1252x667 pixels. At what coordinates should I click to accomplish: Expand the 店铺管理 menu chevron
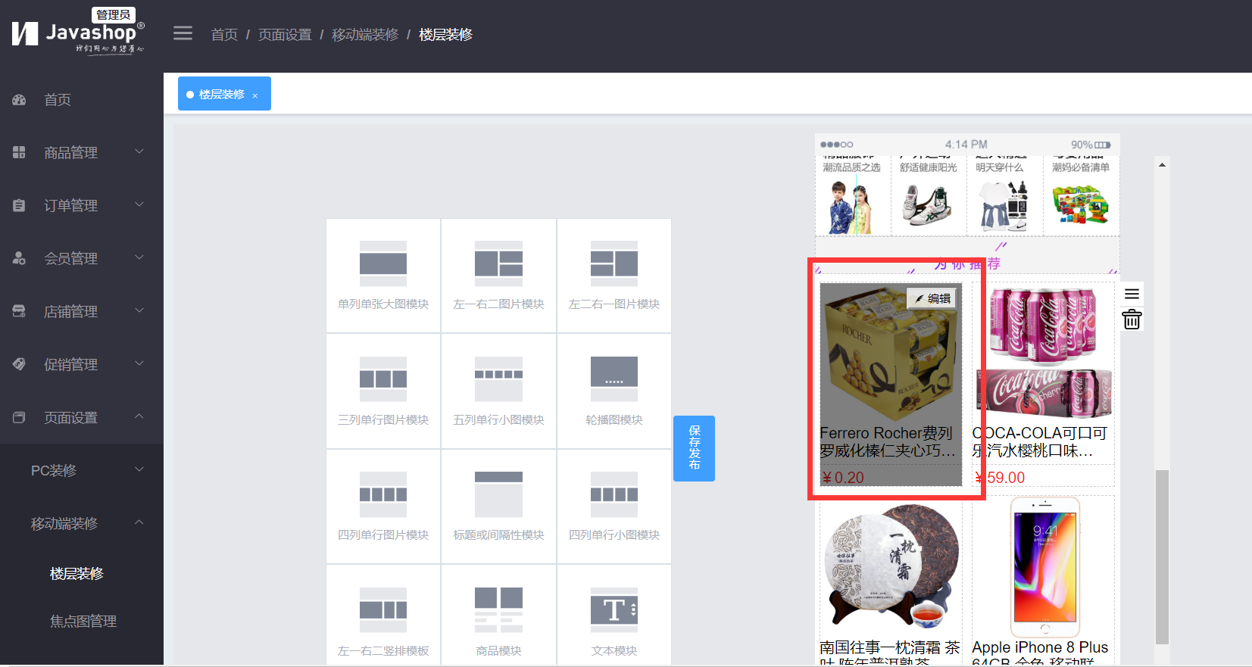139,310
